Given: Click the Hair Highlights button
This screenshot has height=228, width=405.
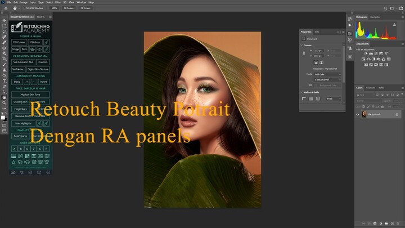Looking at the screenshot, I should pyautogui.click(x=23, y=123).
